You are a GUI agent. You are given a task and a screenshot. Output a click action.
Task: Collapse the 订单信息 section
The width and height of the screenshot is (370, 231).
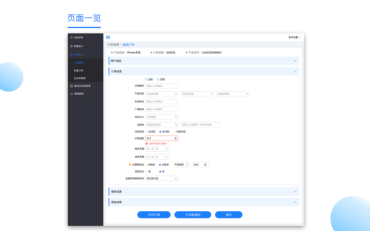204,71
